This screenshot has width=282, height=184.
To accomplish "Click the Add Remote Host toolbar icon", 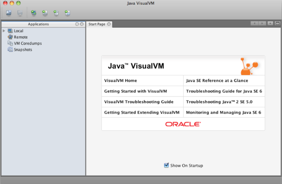I will [34, 13].
